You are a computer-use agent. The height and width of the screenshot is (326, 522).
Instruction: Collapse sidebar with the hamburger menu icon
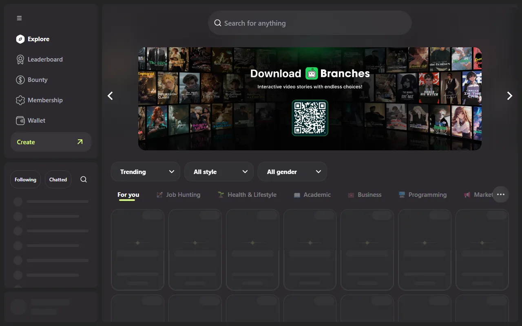19,18
